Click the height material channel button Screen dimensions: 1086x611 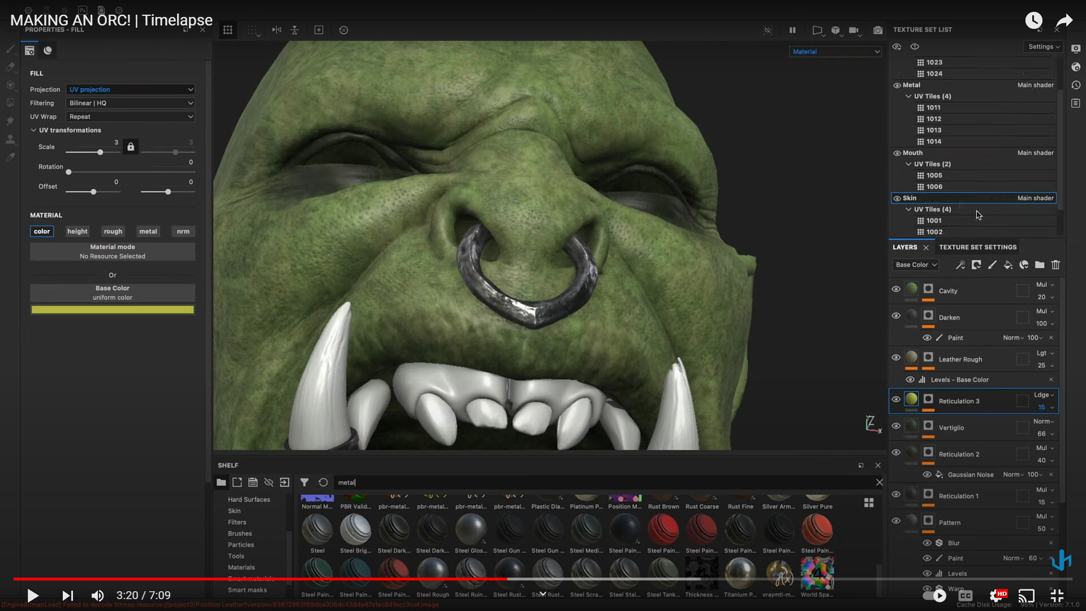(77, 231)
